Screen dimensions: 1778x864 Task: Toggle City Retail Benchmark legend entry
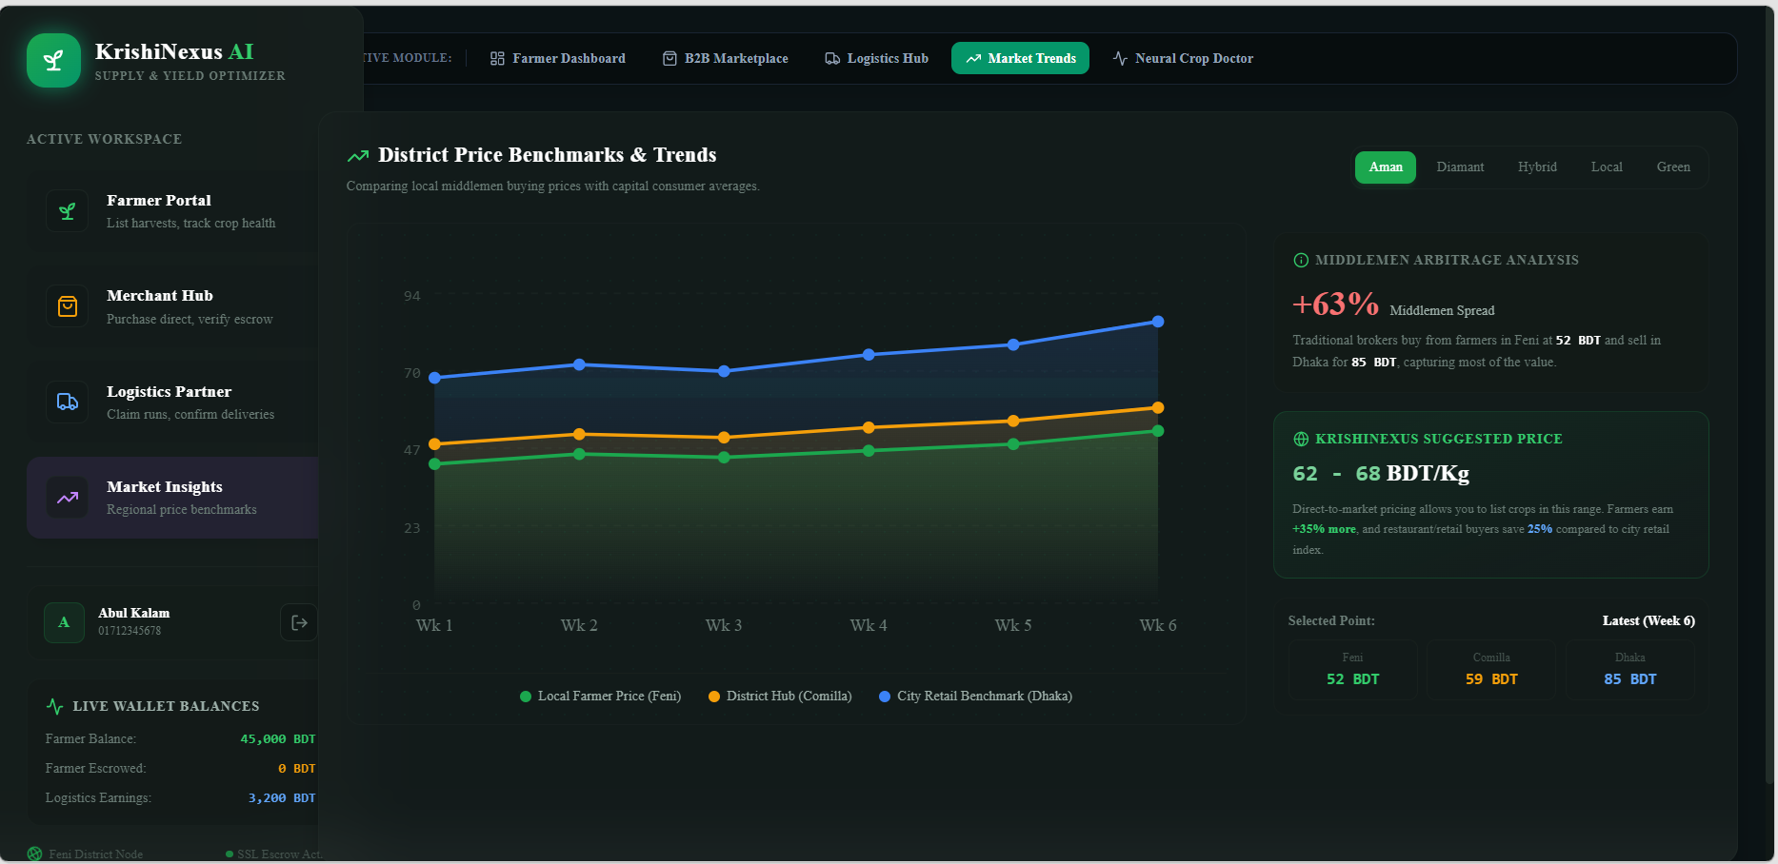click(x=975, y=697)
